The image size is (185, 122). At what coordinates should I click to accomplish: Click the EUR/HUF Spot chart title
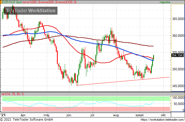[x=12, y=2]
